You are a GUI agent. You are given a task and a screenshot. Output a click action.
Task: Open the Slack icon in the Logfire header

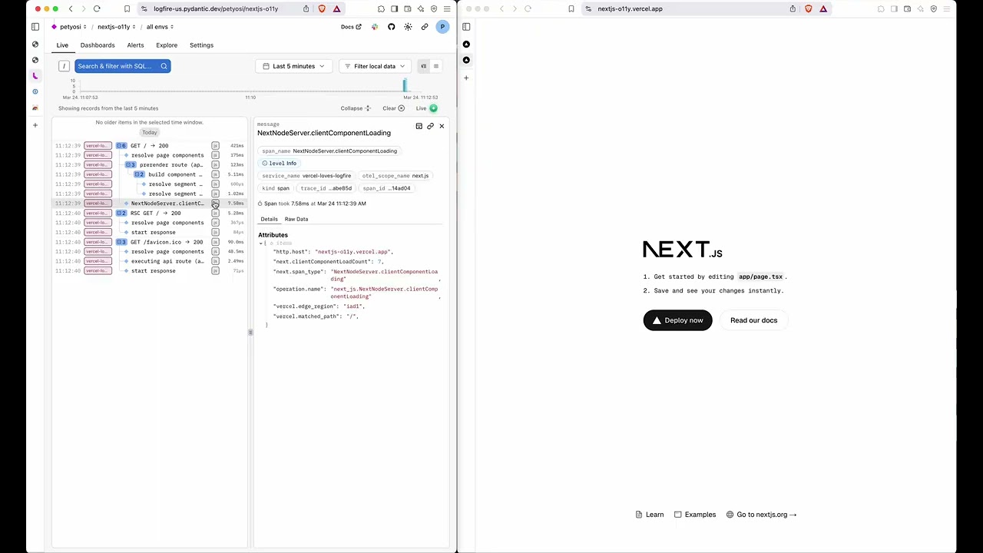375,27
